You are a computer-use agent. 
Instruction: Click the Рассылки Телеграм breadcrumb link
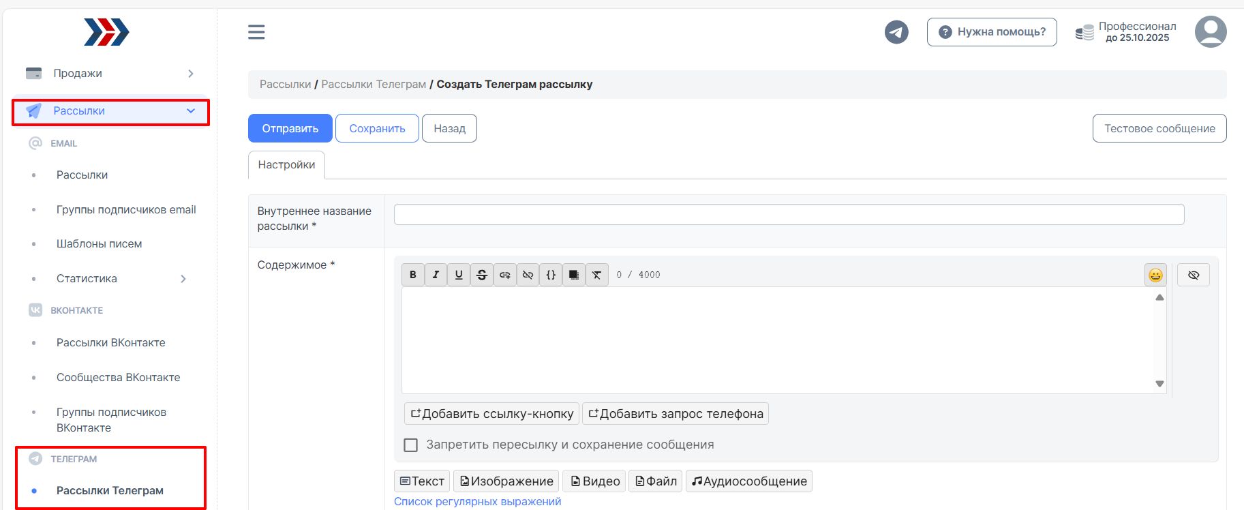tap(374, 85)
